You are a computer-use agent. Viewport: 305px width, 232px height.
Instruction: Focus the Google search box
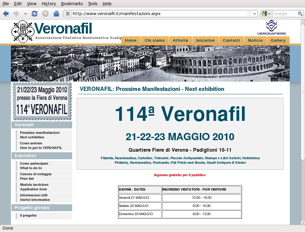[x=285, y=14]
